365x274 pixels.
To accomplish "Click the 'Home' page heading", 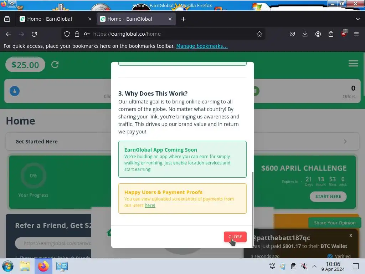I will (20, 121).
